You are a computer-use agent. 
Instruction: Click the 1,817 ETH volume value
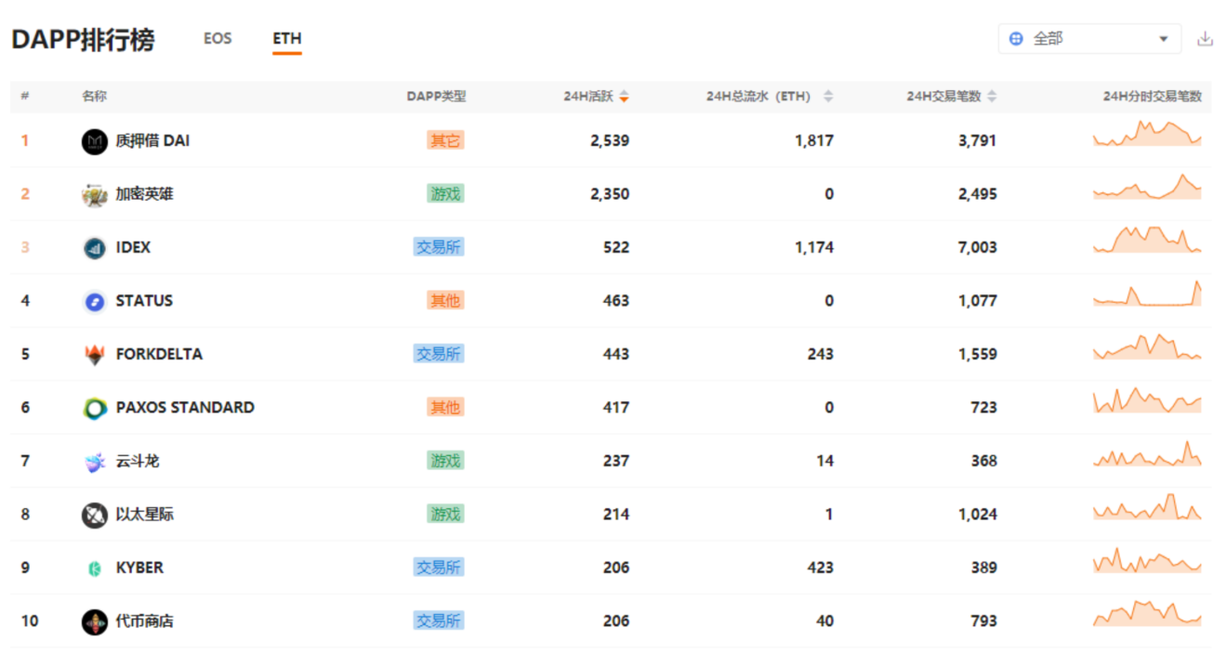pyautogui.click(x=814, y=141)
